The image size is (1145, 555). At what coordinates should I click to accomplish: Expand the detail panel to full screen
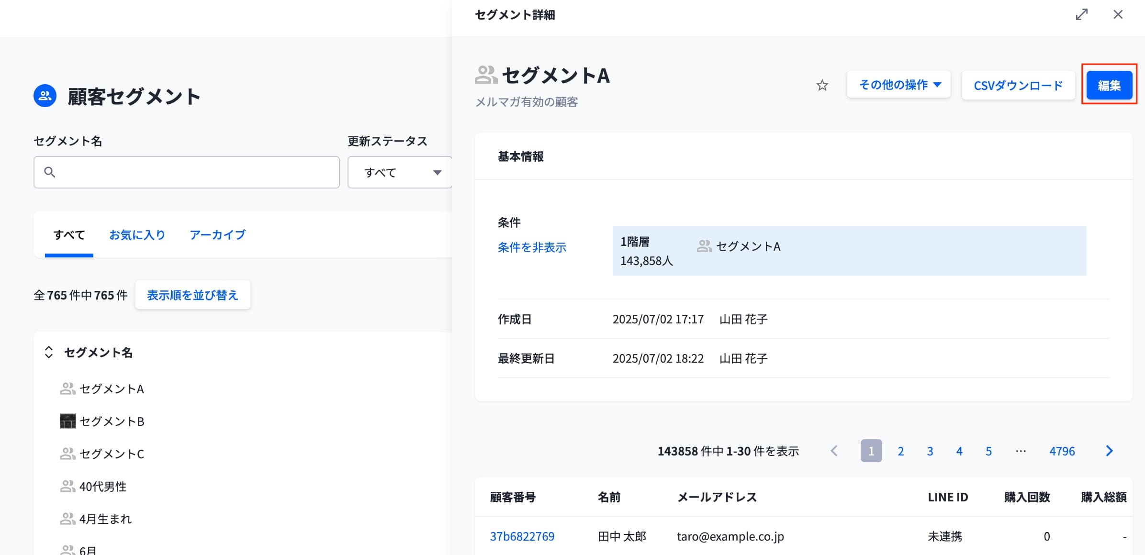1081,14
